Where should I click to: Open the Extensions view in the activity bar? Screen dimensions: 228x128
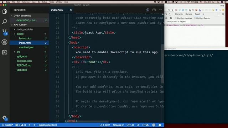[x=5, y=52]
